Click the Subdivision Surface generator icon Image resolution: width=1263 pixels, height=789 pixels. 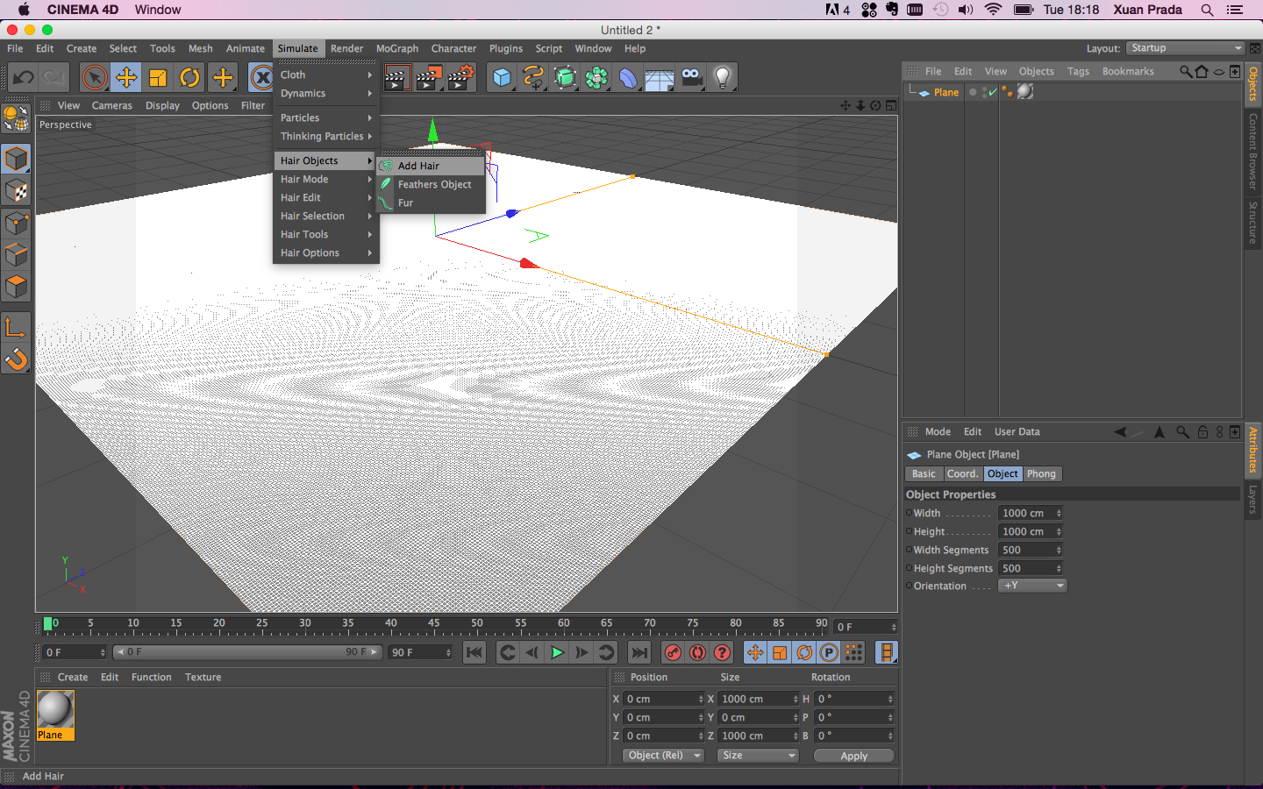pos(565,77)
